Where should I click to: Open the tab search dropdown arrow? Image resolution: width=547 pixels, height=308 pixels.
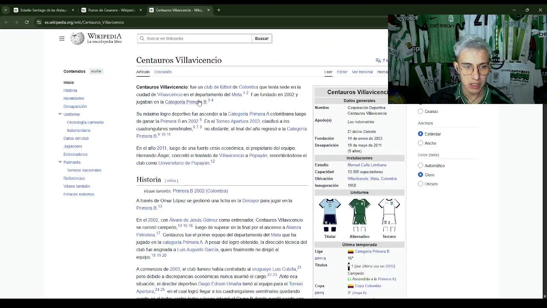(6, 10)
